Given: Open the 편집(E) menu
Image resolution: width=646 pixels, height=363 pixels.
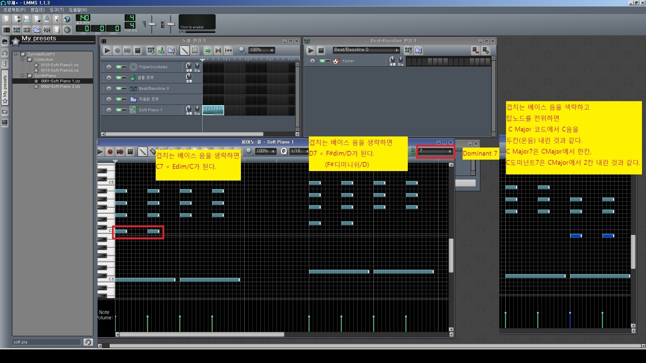Looking at the screenshot, I should [37, 10].
